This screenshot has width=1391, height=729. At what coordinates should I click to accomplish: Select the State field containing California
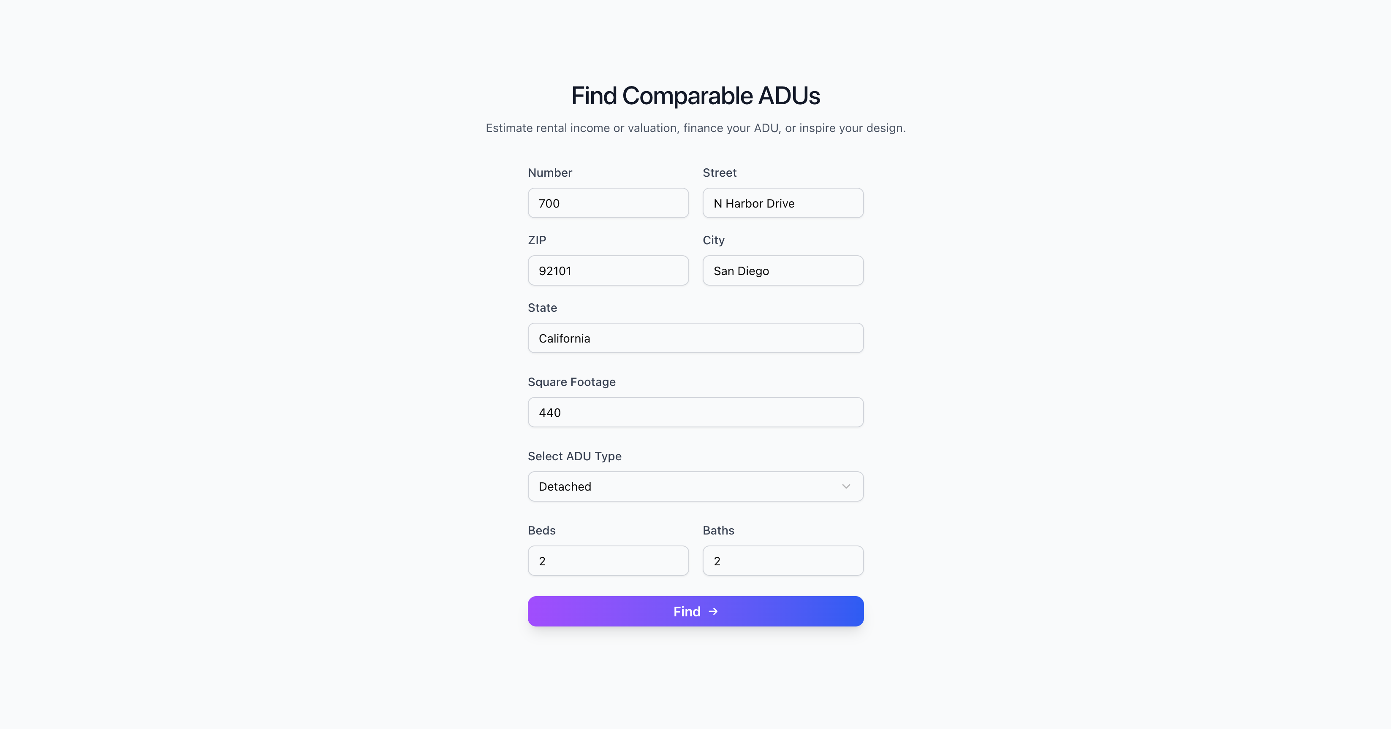pyautogui.click(x=695, y=338)
